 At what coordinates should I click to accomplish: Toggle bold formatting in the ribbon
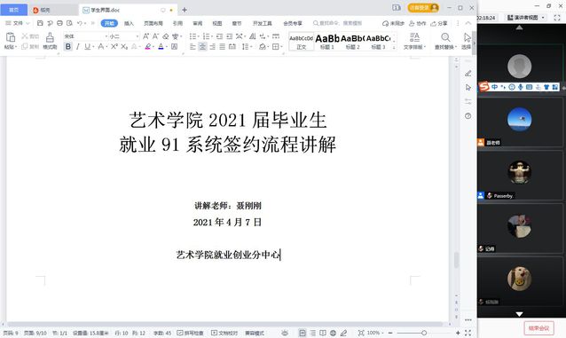[67, 47]
